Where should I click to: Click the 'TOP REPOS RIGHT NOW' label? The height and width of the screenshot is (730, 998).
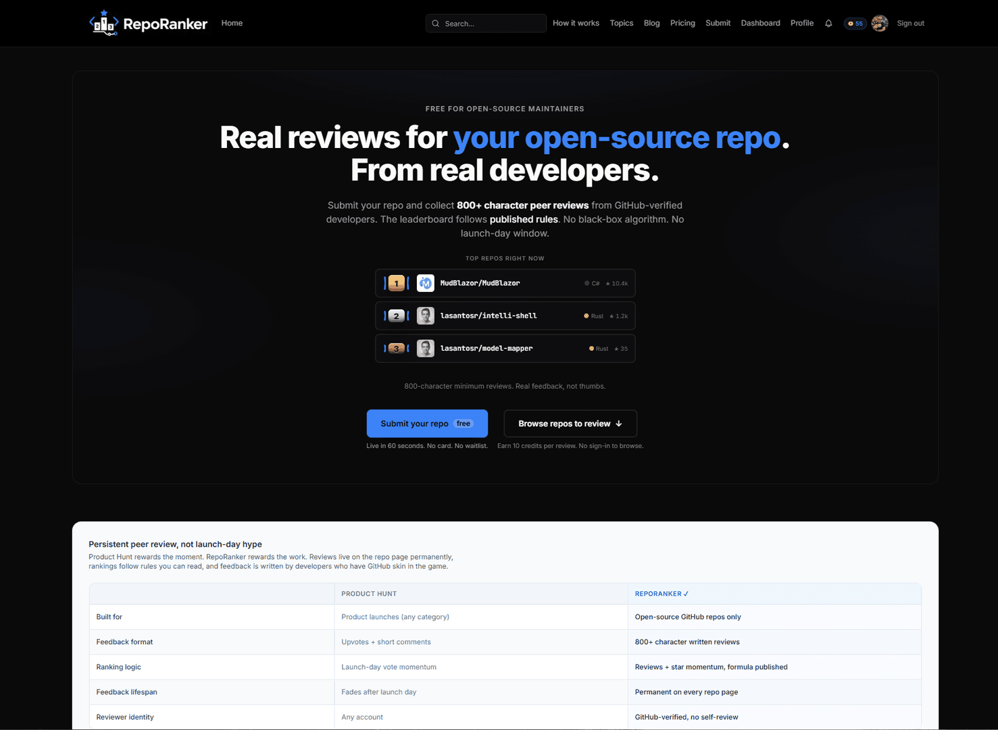(505, 258)
